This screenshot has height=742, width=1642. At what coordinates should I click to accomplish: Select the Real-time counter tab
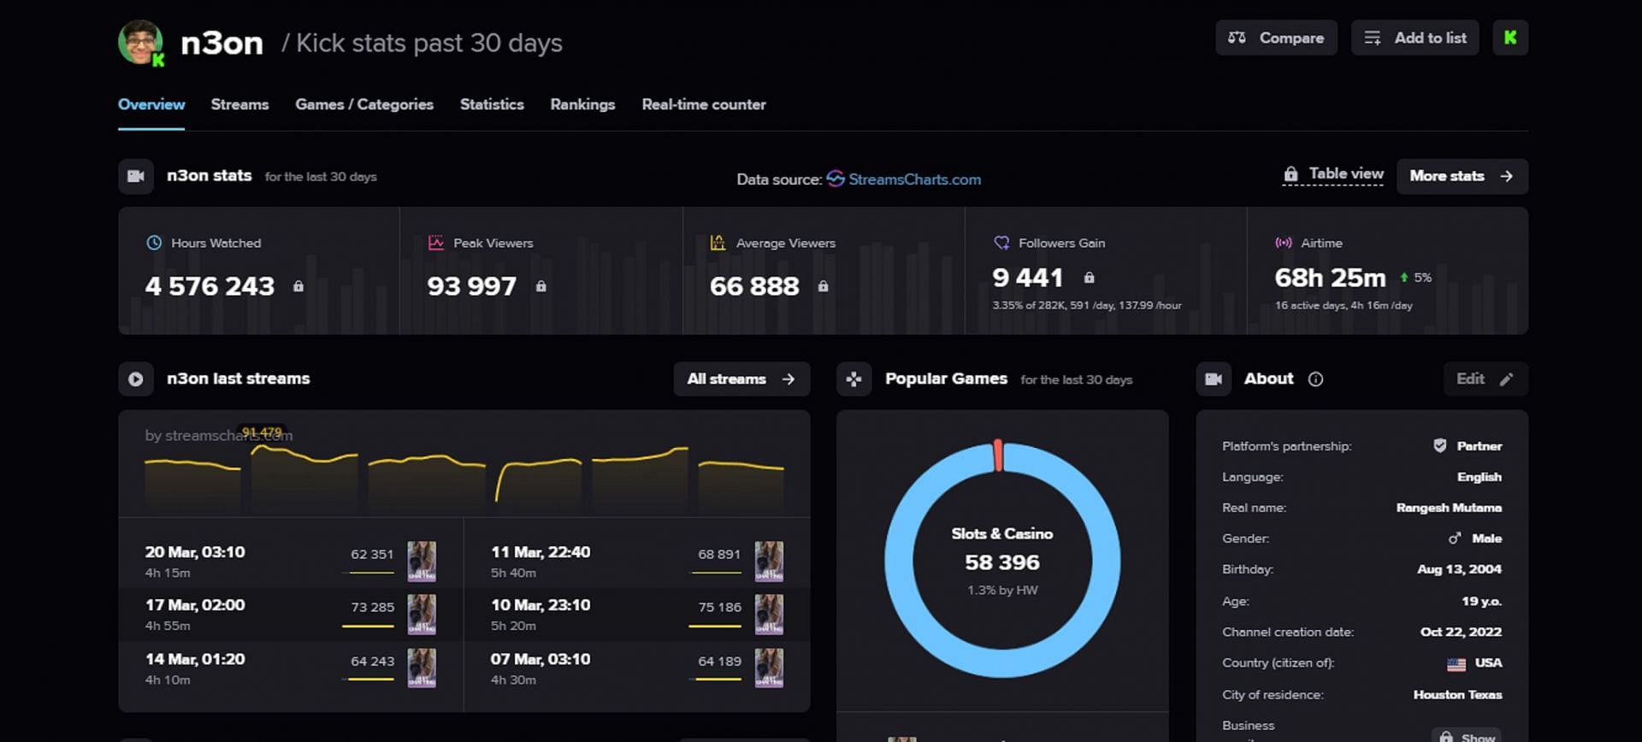[704, 104]
